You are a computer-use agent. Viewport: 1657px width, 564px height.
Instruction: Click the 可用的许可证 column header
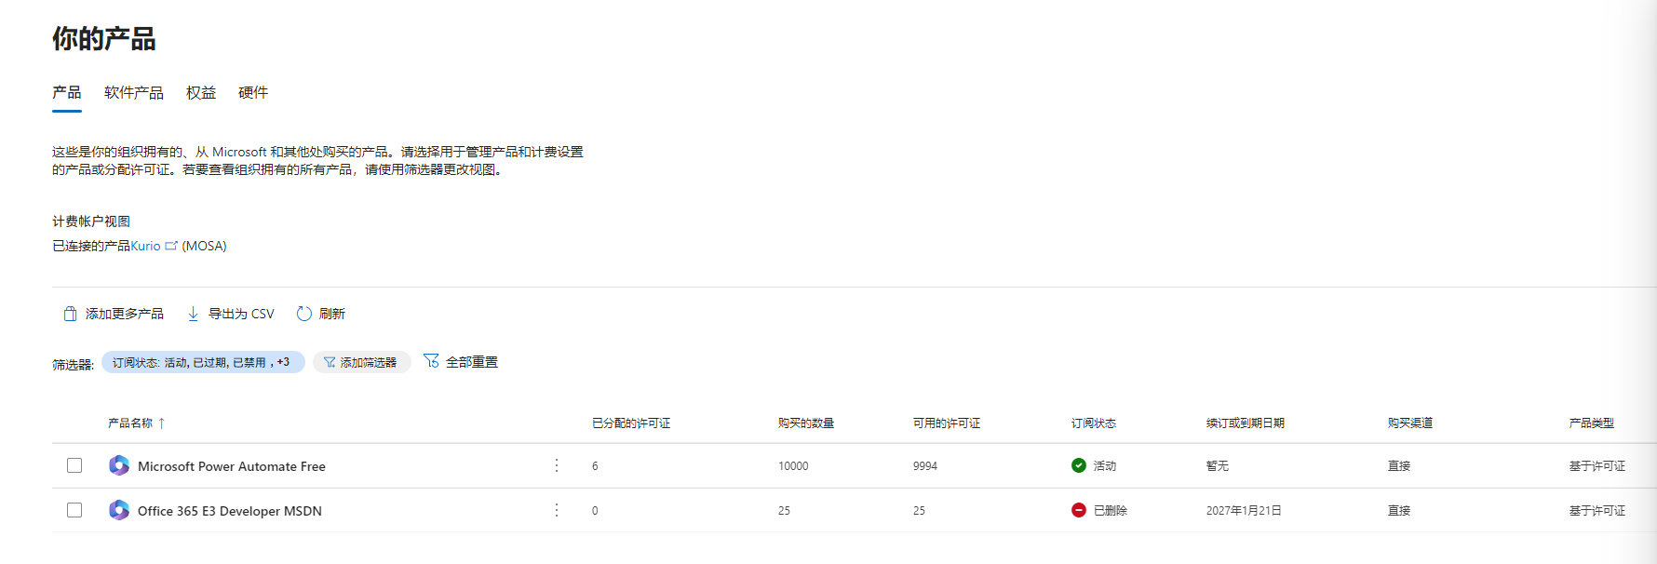947,423
